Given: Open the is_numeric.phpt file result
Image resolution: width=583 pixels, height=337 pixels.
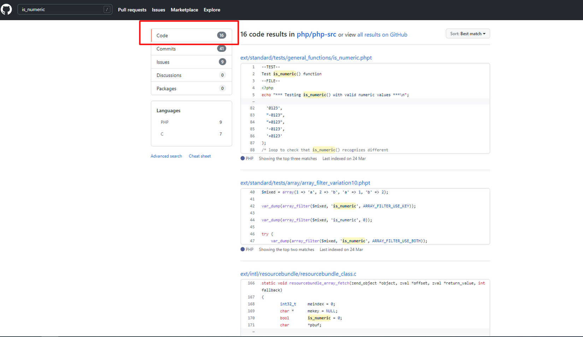Looking at the screenshot, I should [x=306, y=58].
